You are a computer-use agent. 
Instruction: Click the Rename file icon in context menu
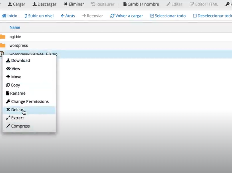(8, 93)
